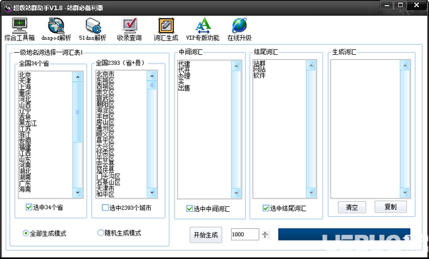429x259 pixels.
Task: Focus the 1000 count input field
Action: click(245, 235)
